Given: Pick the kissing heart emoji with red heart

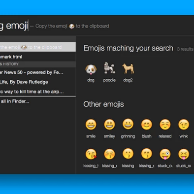Looking at the screenshot, I should 91,154.
